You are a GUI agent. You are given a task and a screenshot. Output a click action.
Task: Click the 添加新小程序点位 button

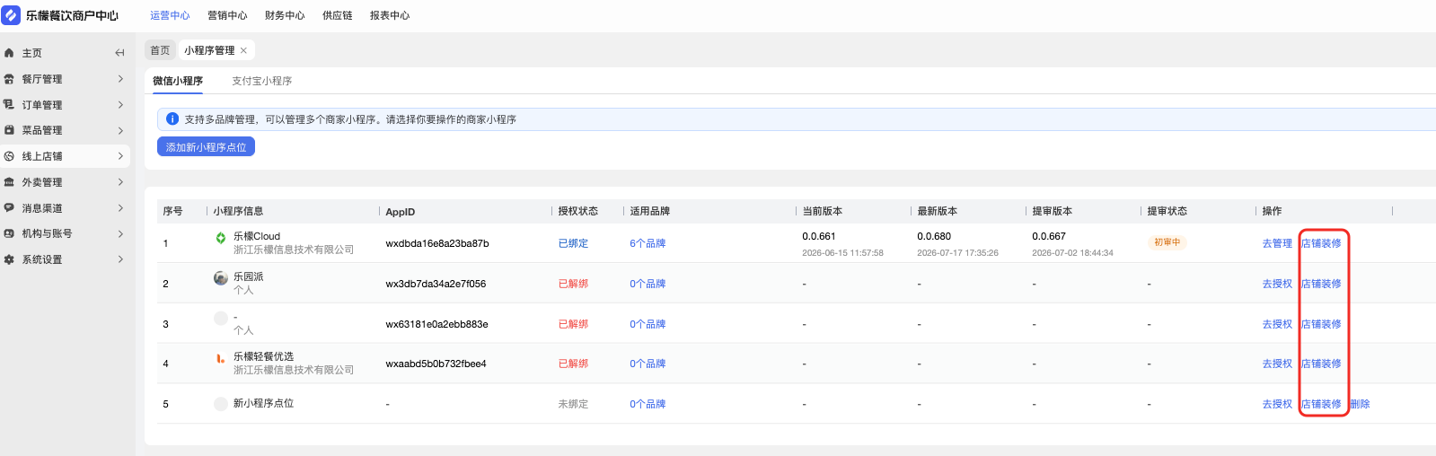point(206,146)
